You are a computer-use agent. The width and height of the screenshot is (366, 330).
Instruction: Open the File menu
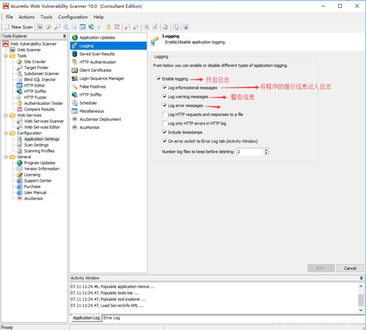tap(10, 17)
